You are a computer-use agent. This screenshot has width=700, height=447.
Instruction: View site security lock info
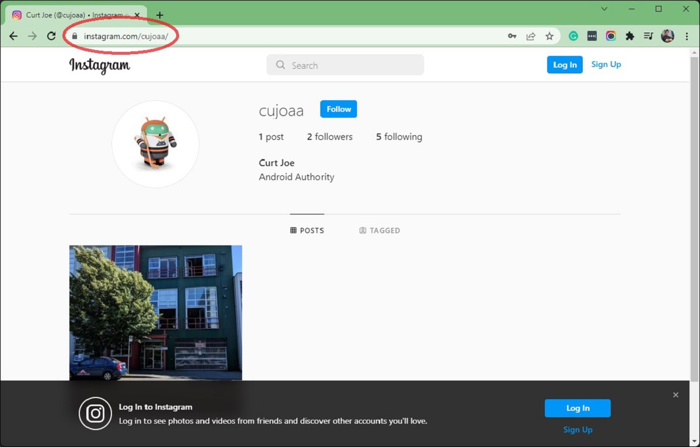click(74, 36)
